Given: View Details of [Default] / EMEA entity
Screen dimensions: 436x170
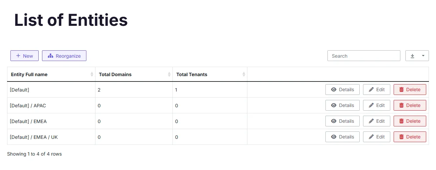Looking at the screenshot, I should coord(343,121).
